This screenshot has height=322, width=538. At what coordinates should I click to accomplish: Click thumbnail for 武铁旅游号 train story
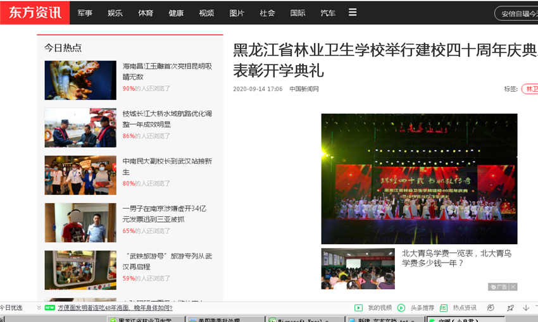coord(80,270)
